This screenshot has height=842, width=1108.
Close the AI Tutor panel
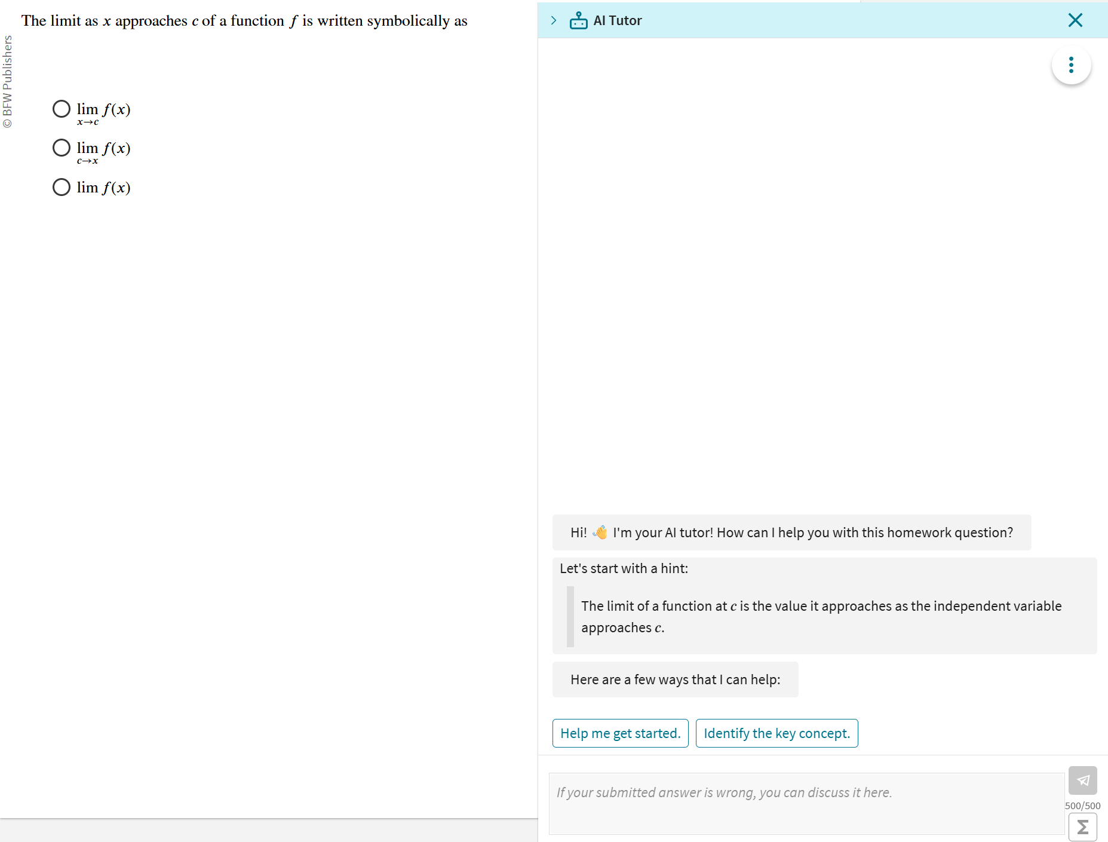coord(1075,20)
